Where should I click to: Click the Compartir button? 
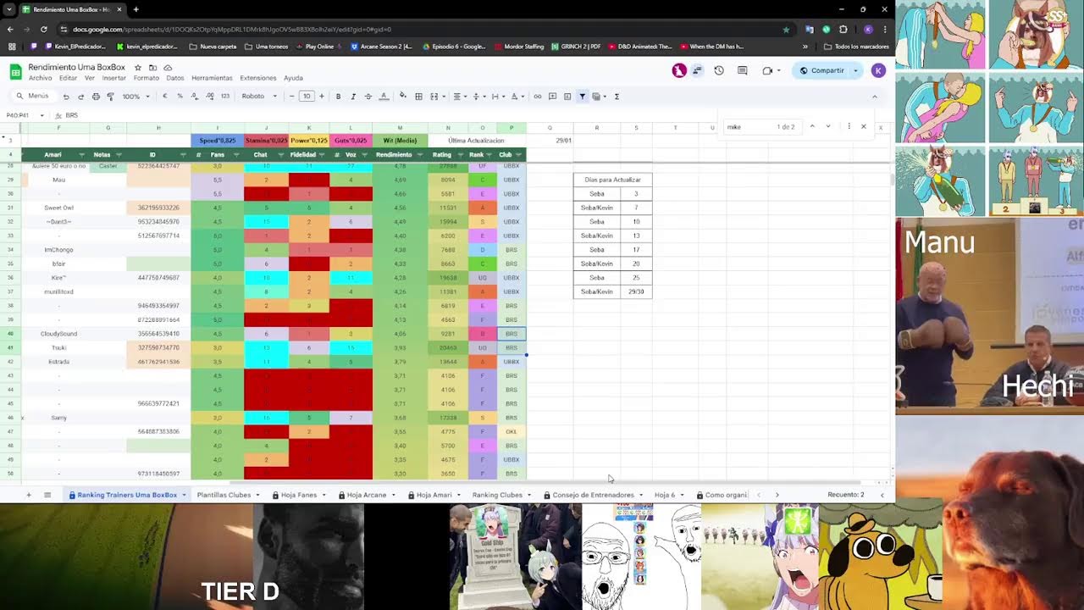coord(822,70)
